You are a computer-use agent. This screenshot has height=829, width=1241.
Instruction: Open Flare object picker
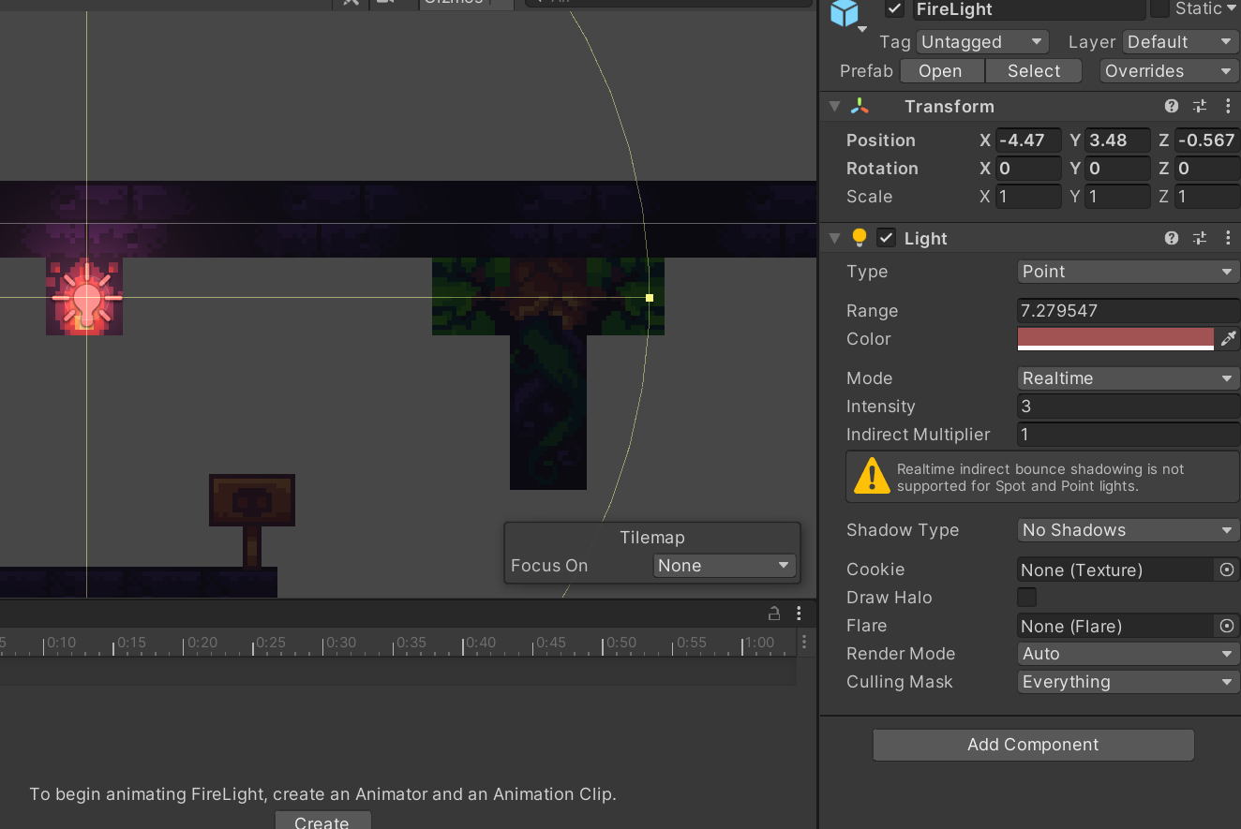tap(1226, 626)
